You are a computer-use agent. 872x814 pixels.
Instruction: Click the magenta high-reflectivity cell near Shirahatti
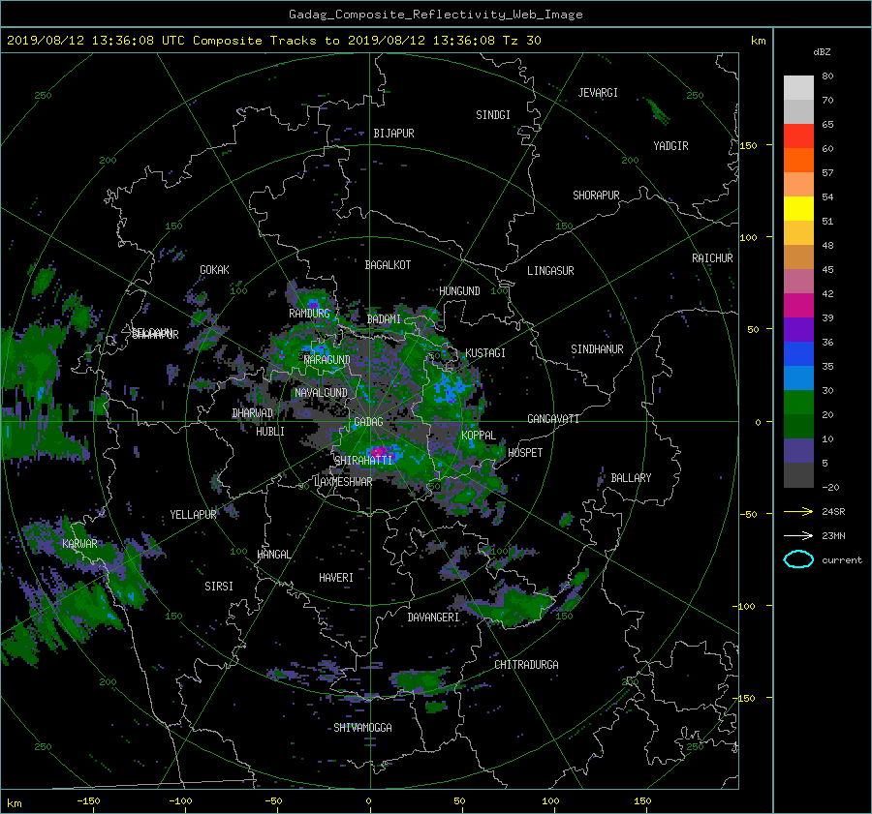pyautogui.click(x=380, y=451)
